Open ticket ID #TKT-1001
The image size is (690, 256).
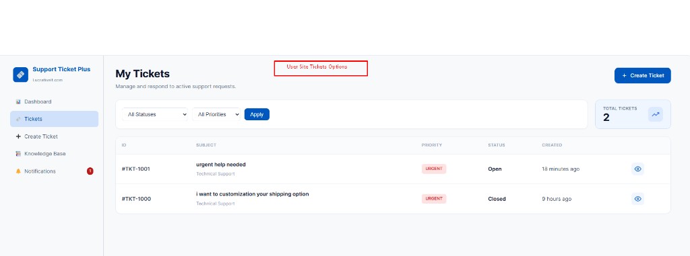136,169
